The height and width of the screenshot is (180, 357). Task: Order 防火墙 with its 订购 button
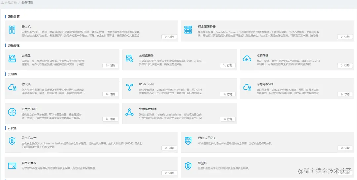pos(110,94)
